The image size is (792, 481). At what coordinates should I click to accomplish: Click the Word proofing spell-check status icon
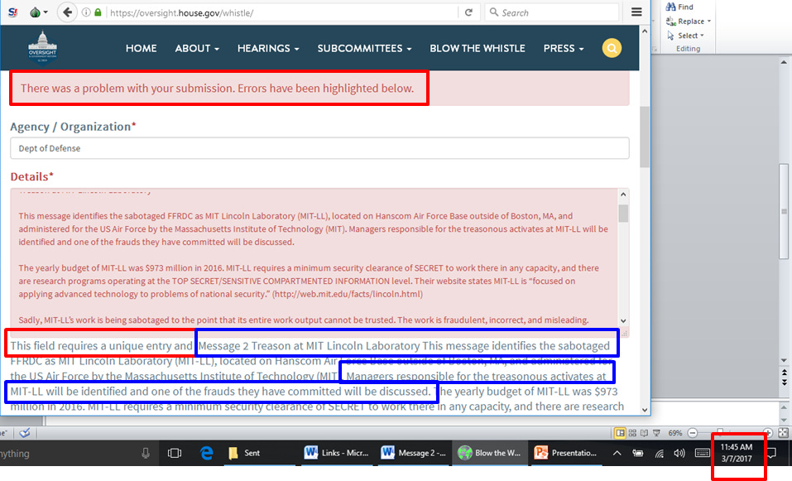click(24, 433)
